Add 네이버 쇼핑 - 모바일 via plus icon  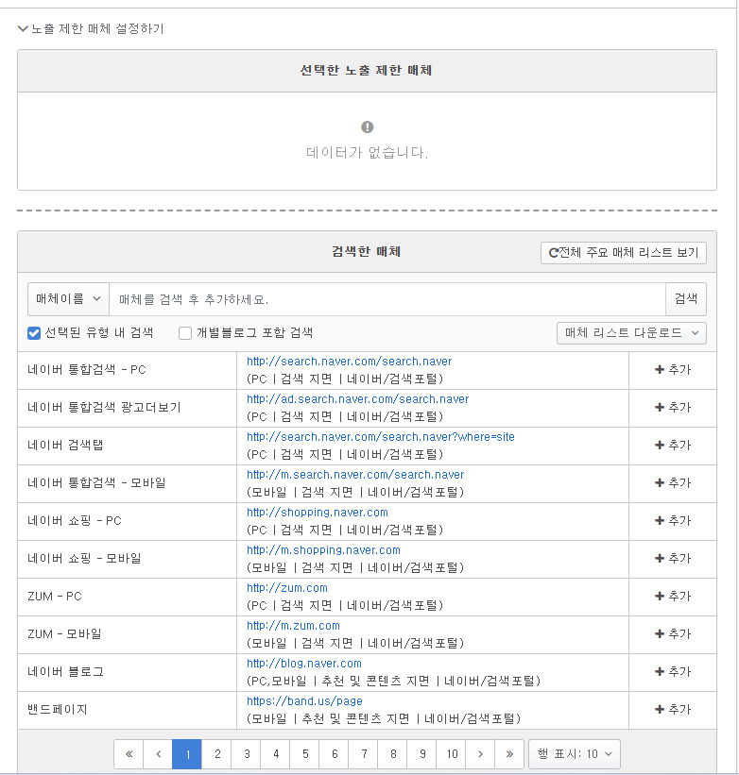tap(672, 559)
